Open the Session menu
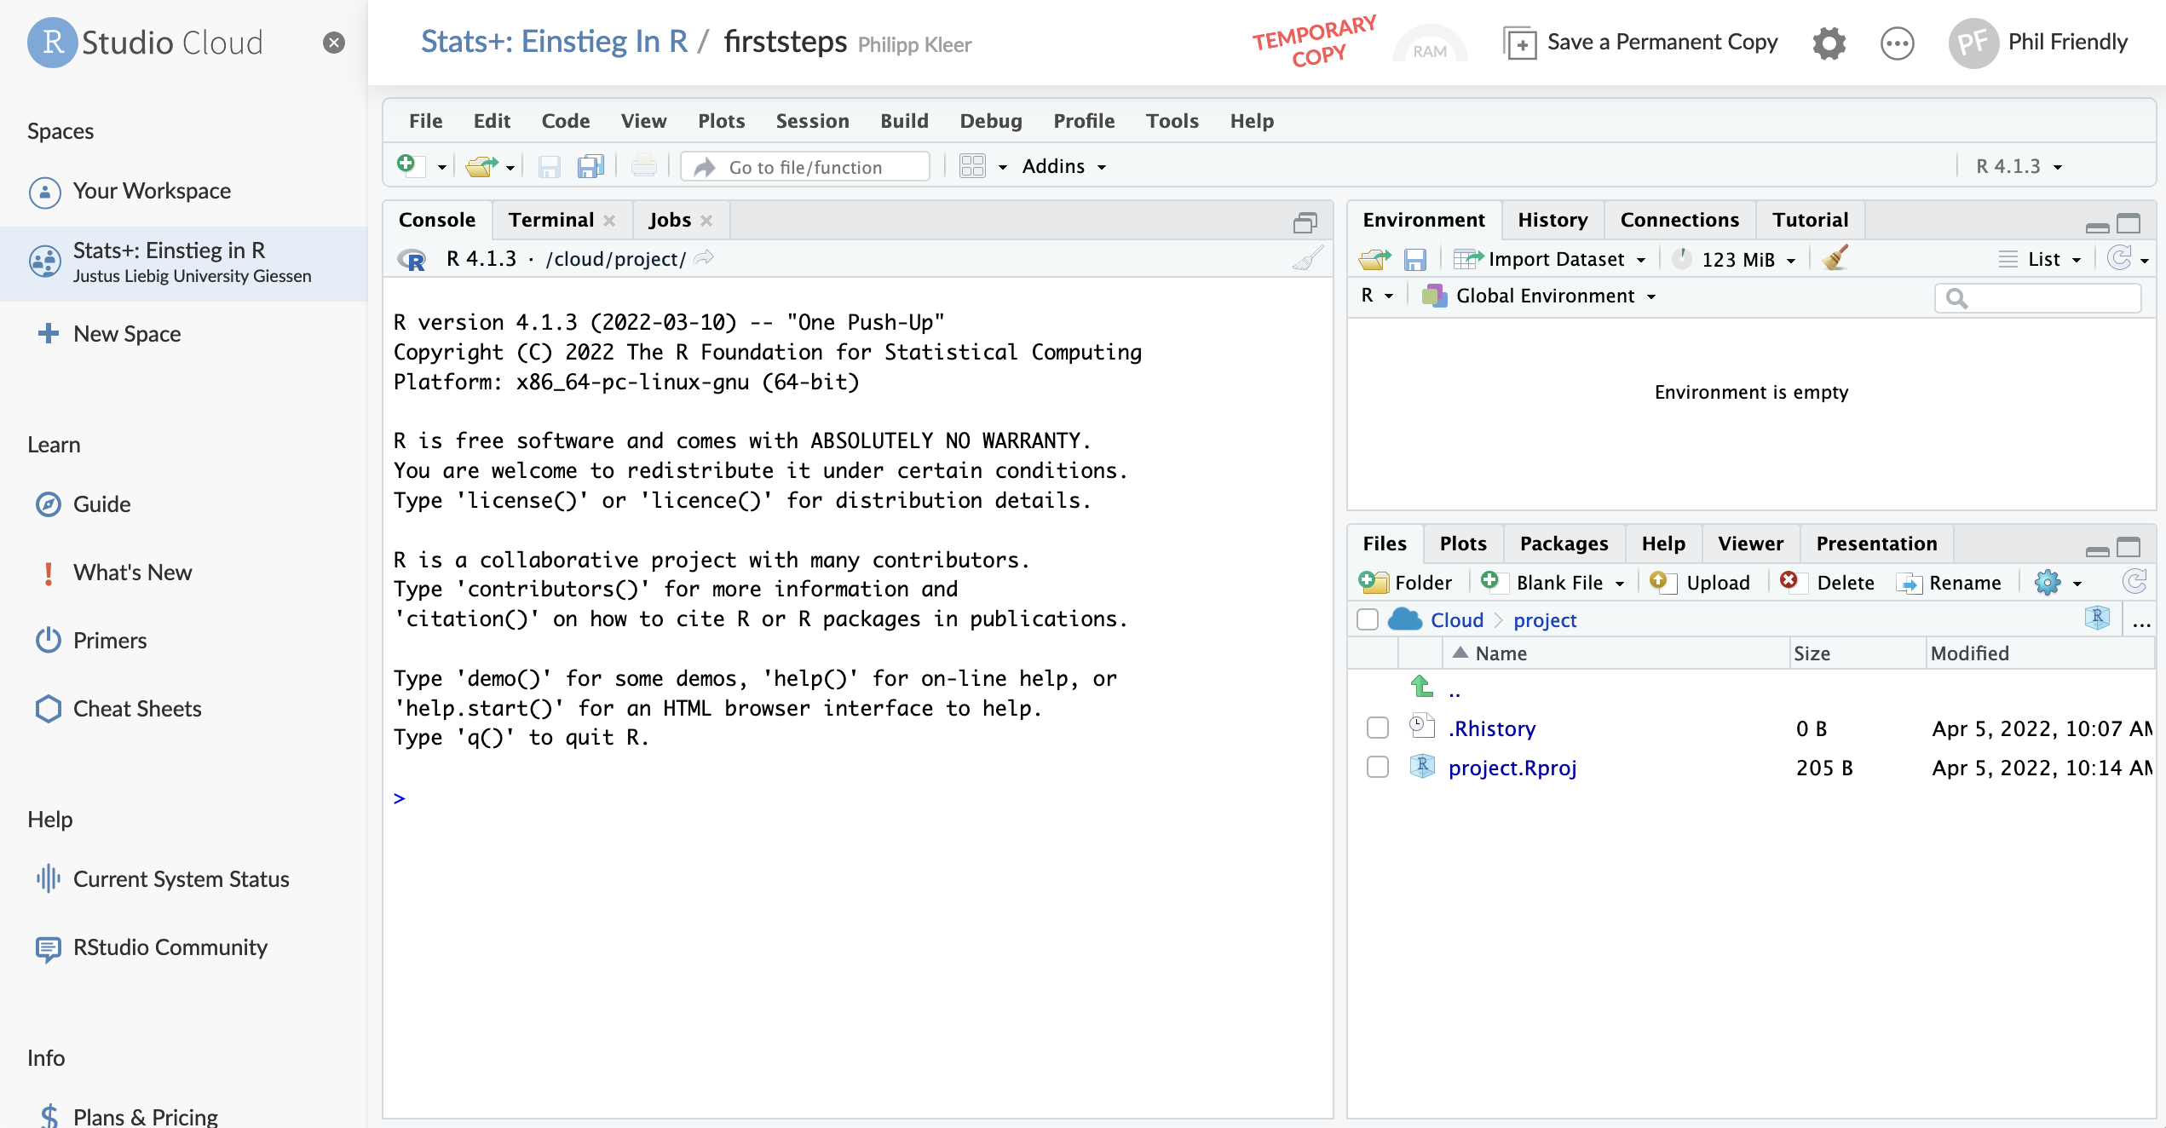 [812, 121]
